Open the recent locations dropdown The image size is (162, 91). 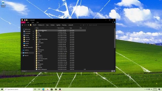tap(27, 25)
